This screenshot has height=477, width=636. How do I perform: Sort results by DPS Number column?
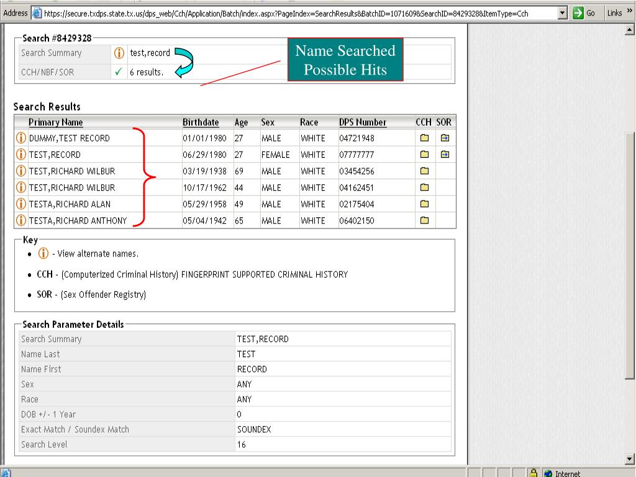point(363,122)
